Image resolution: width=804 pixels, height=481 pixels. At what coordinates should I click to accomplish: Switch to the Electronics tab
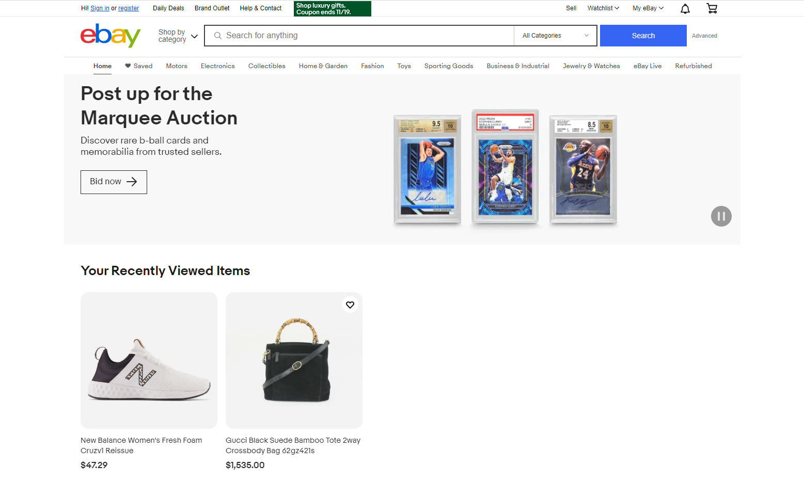(218, 66)
